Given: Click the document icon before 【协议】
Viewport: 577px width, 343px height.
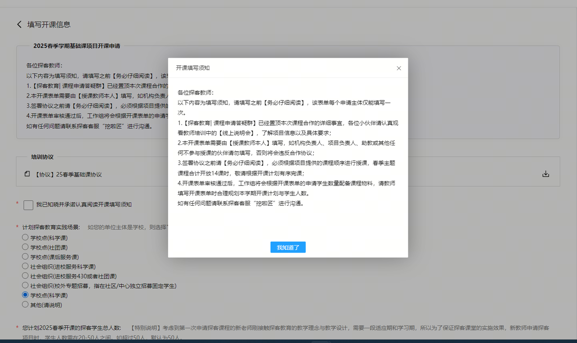Looking at the screenshot, I should pyautogui.click(x=27, y=174).
